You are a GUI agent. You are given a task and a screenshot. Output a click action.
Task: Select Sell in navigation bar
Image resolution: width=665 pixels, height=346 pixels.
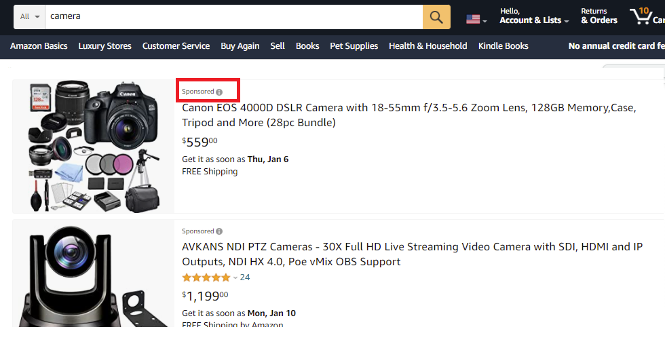tap(278, 46)
